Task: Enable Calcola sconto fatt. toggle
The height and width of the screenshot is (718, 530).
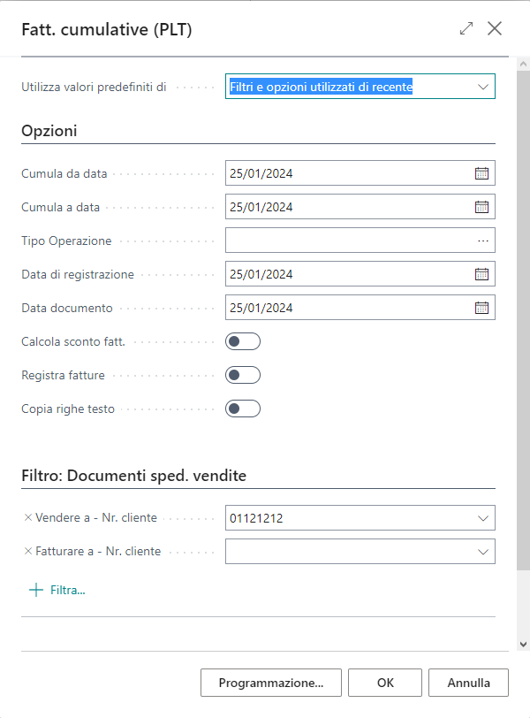Action: pyautogui.click(x=243, y=341)
